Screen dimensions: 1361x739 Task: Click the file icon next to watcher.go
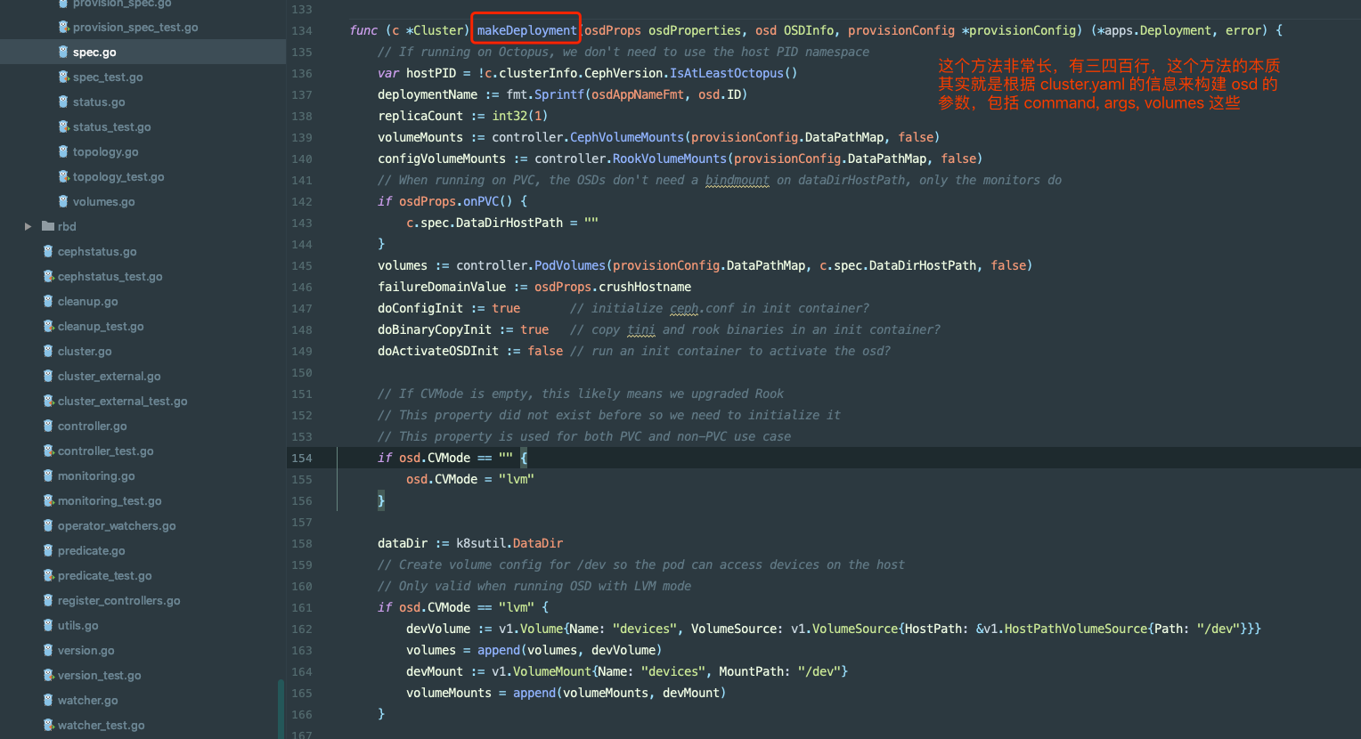(x=48, y=701)
